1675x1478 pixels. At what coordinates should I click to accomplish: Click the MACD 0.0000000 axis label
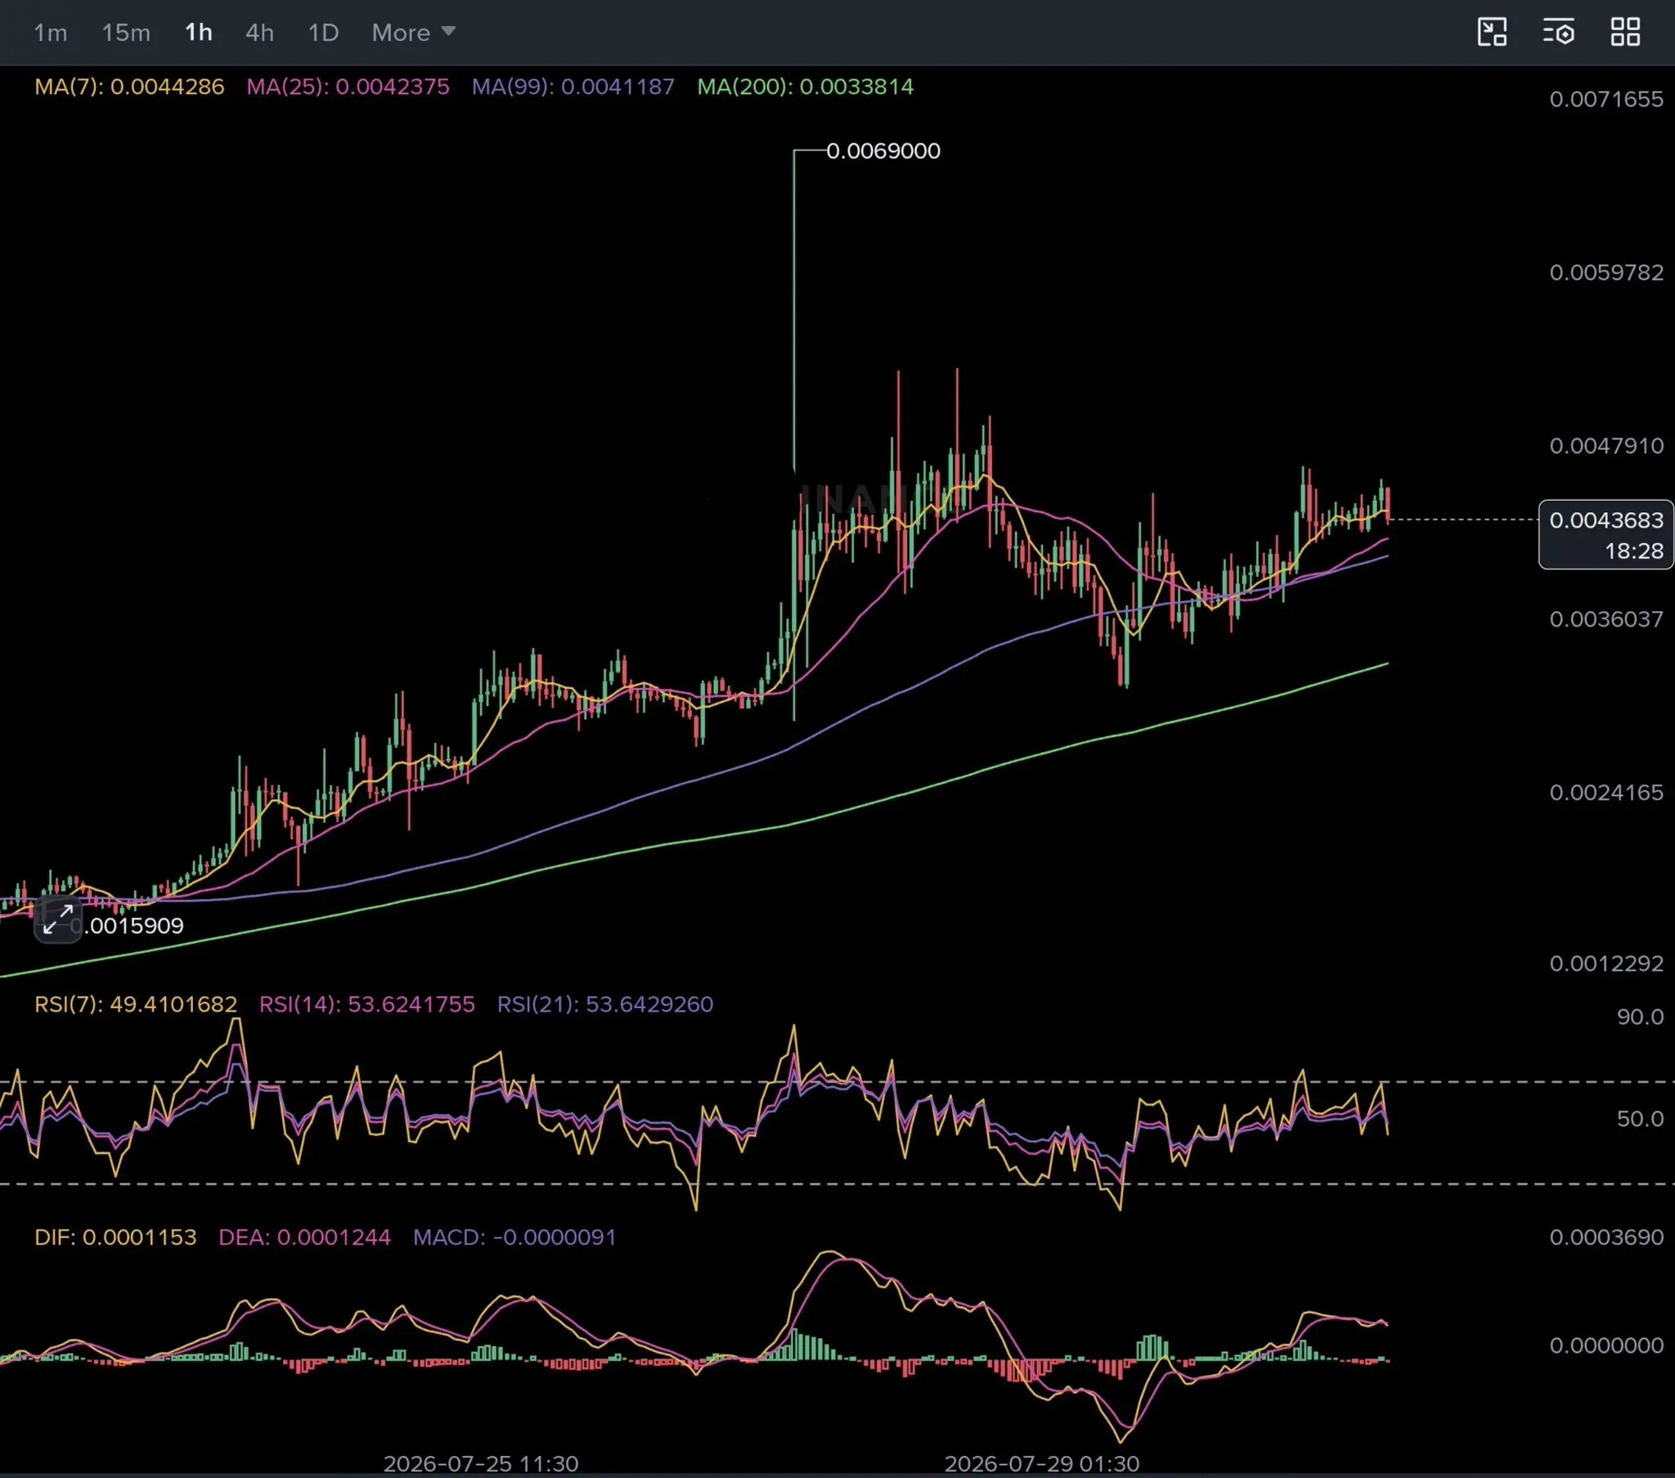1606,1345
